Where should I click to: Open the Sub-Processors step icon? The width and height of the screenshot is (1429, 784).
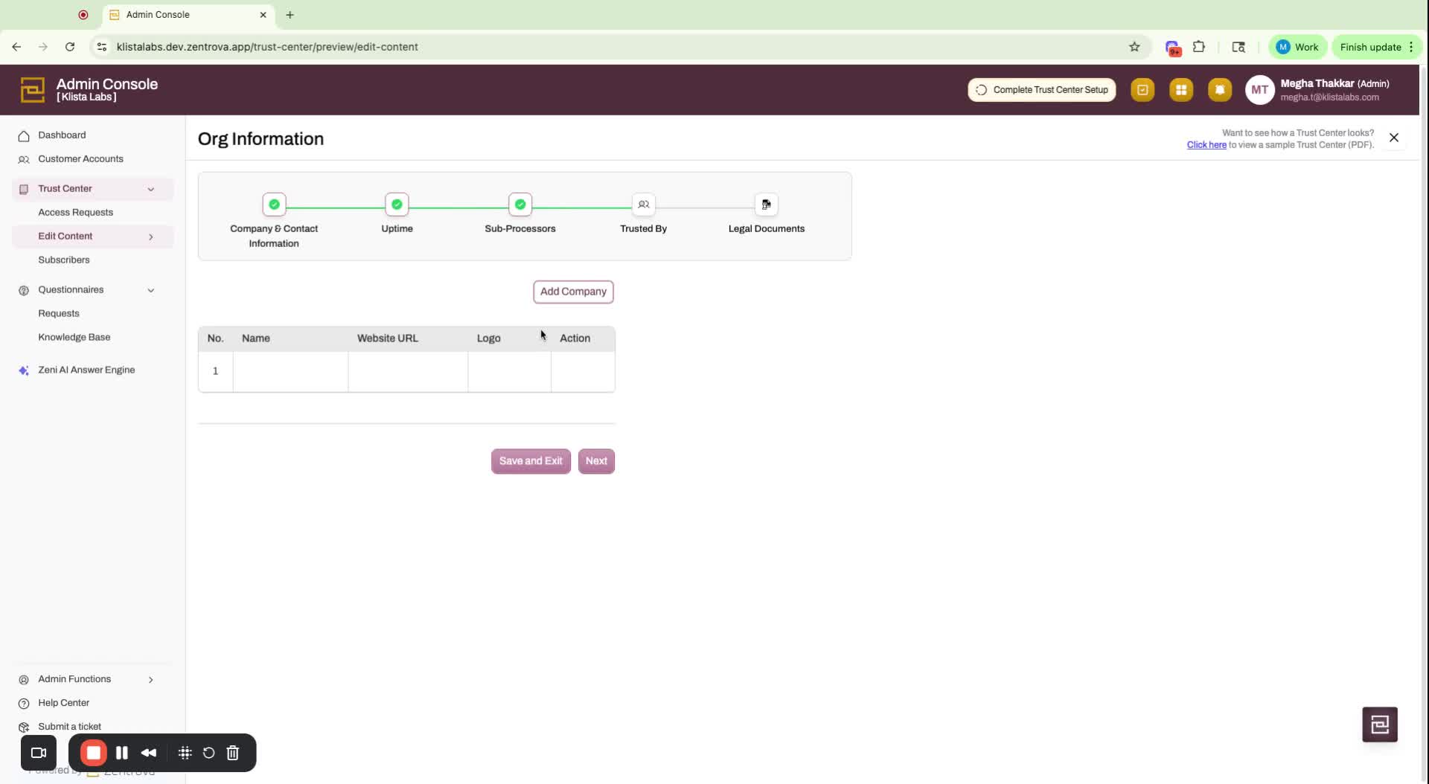[520, 205]
